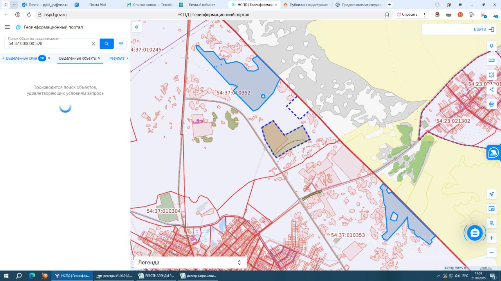The image size is (501, 281).
Task: Switch to the Выделенные слои tab
Action: click(22, 58)
